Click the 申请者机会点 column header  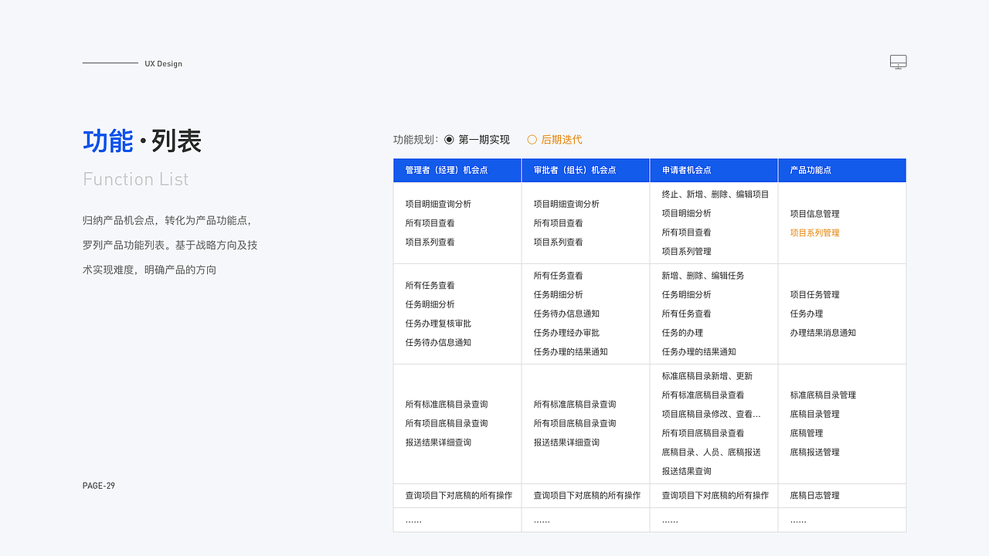click(714, 170)
